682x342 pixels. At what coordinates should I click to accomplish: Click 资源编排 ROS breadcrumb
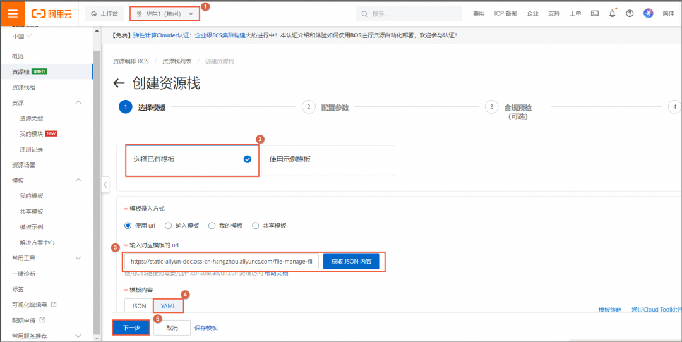(x=131, y=61)
